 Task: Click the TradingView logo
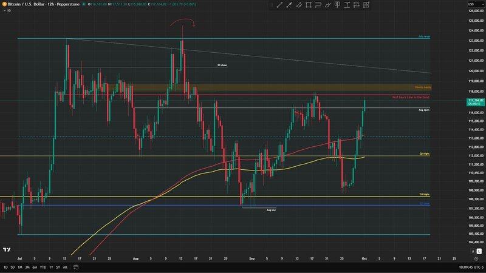pyautogui.click(x=6, y=249)
